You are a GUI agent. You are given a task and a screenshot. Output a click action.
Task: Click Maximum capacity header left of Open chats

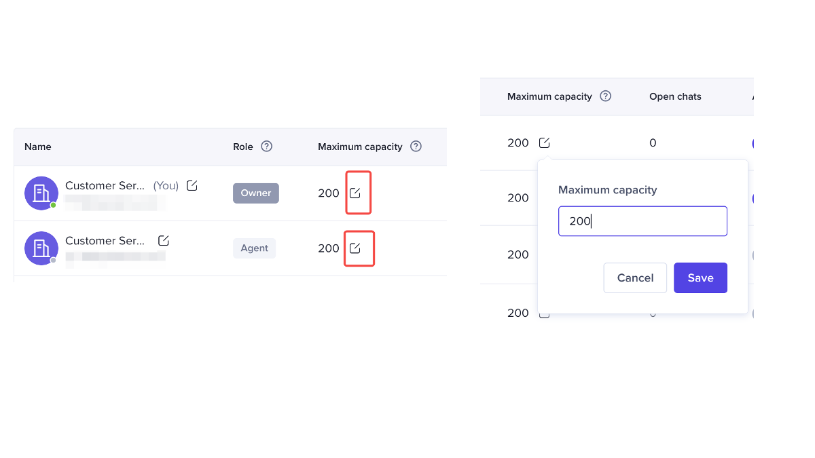pos(549,96)
